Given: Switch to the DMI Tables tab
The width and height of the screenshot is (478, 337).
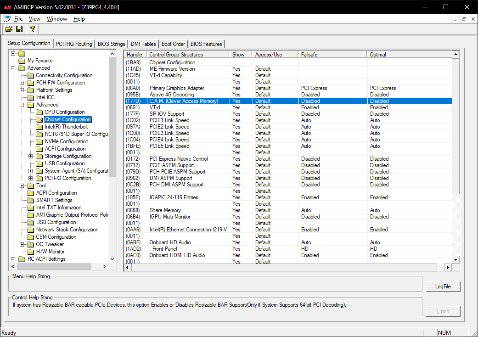Looking at the screenshot, I should click(143, 44).
